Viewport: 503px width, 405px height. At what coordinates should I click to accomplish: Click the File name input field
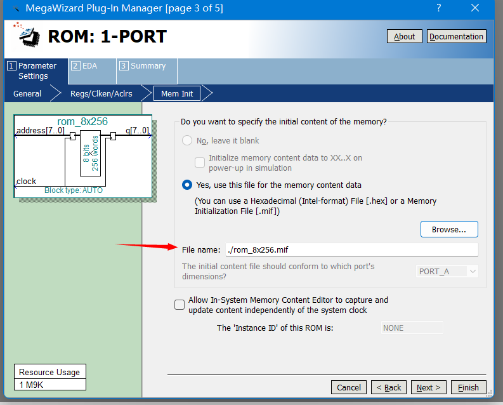(x=352, y=249)
